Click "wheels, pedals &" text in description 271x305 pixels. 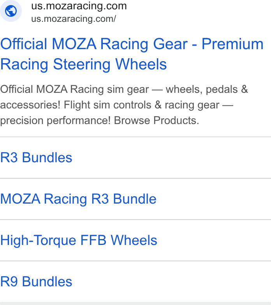point(207,89)
